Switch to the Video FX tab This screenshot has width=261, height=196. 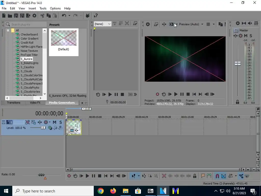point(35,103)
